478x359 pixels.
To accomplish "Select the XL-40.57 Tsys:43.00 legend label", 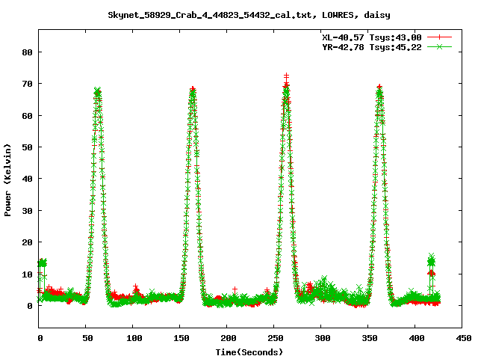I will [x=372, y=37].
